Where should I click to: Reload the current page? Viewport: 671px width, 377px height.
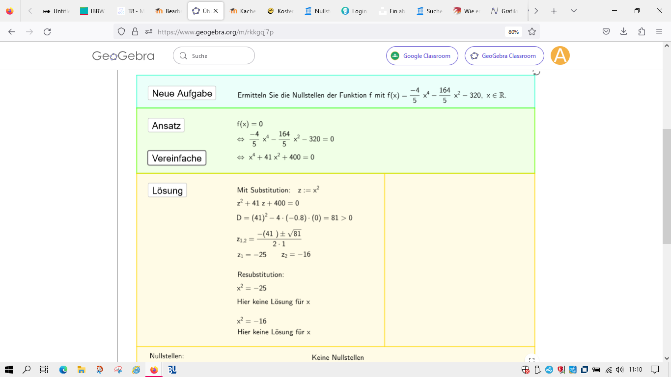(47, 32)
